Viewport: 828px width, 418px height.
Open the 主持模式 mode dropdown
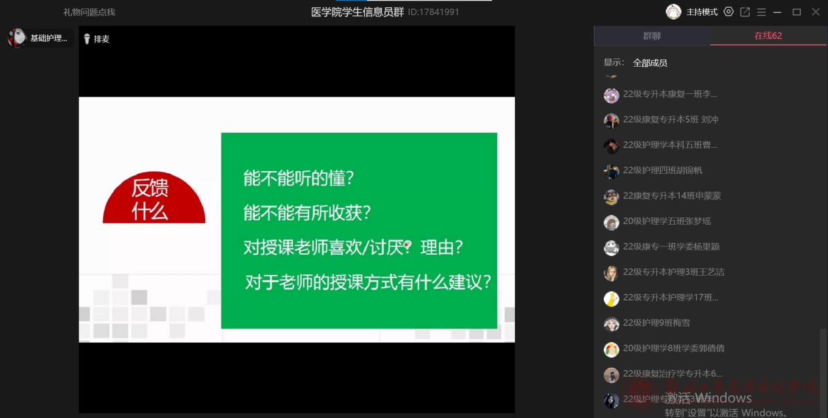coord(702,12)
